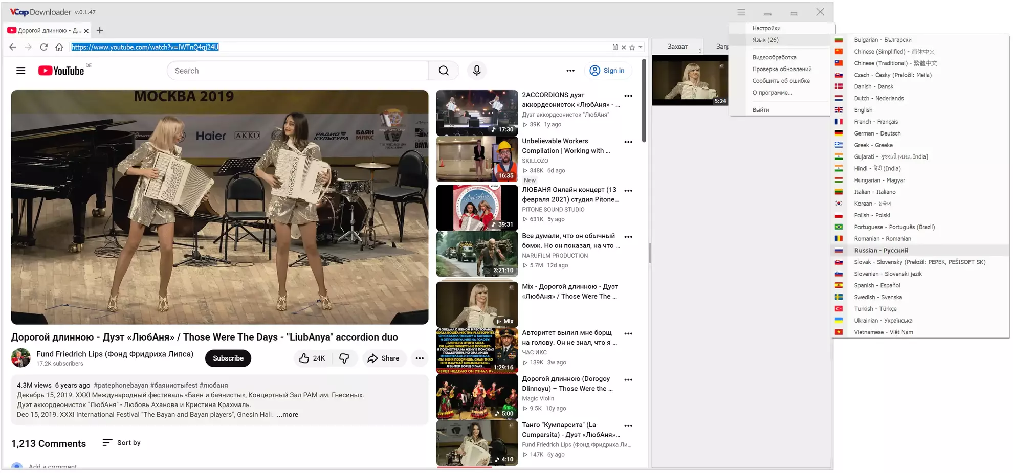Open the Захват tab
This screenshot has width=1013, height=473.
pos(677,47)
